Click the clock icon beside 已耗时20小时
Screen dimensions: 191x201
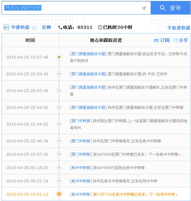pos(100,28)
